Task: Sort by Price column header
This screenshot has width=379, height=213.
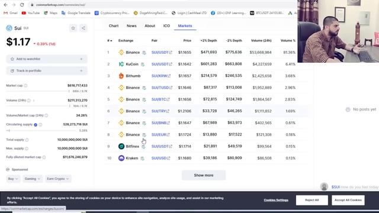Action: [187, 41]
